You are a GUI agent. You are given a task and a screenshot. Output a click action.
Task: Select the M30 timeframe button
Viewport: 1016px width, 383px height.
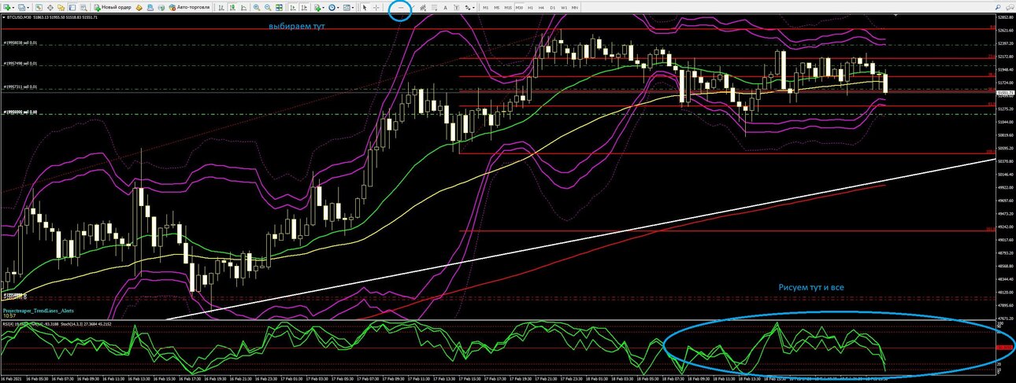[x=519, y=7]
